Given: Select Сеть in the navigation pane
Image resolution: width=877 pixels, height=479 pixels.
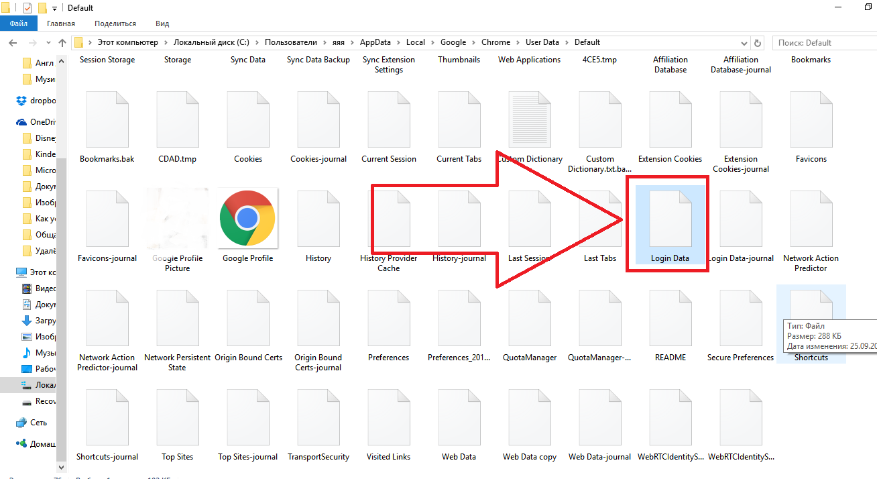Looking at the screenshot, I should [38, 423].
